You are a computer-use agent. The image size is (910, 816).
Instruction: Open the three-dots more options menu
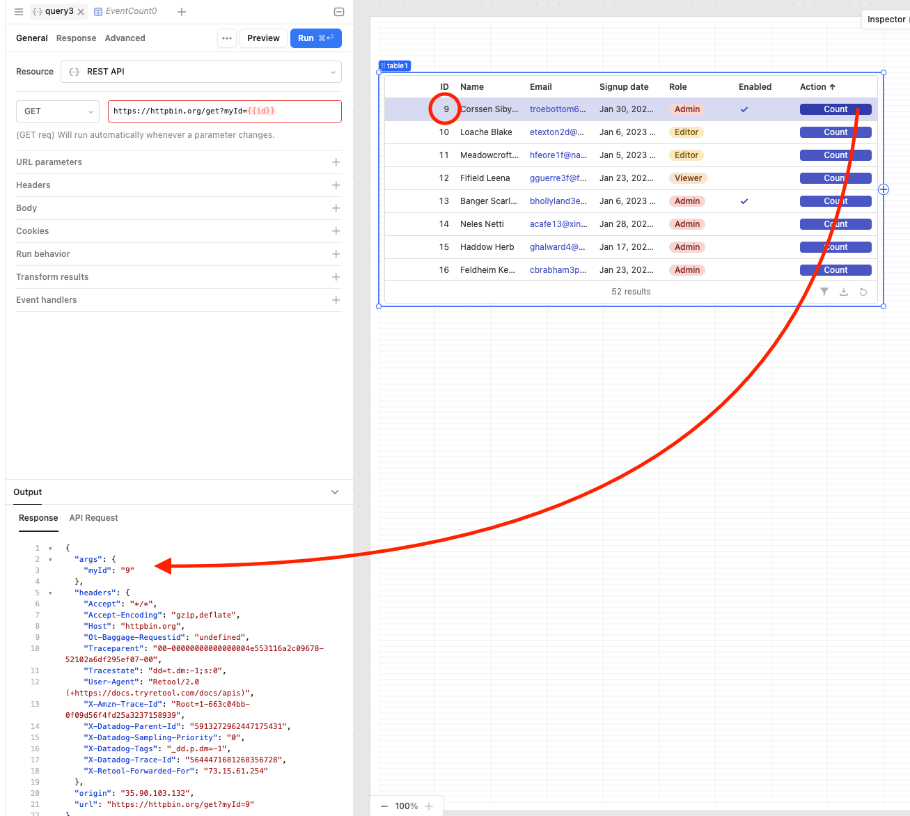pos(227,38)
